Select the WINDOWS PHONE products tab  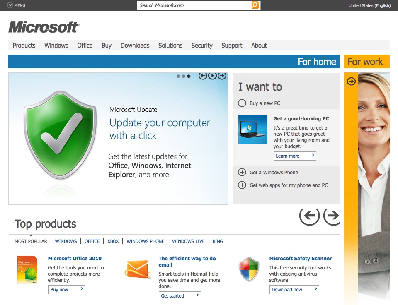point(146,241)
